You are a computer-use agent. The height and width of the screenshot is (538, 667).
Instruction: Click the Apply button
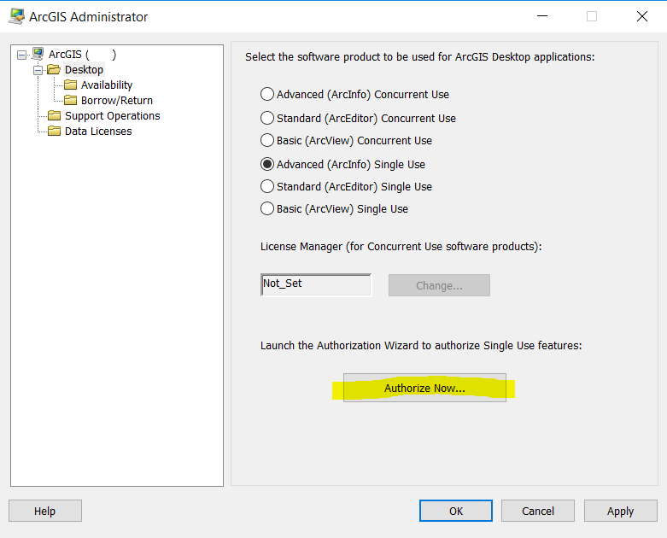click(x=620, y=511)
